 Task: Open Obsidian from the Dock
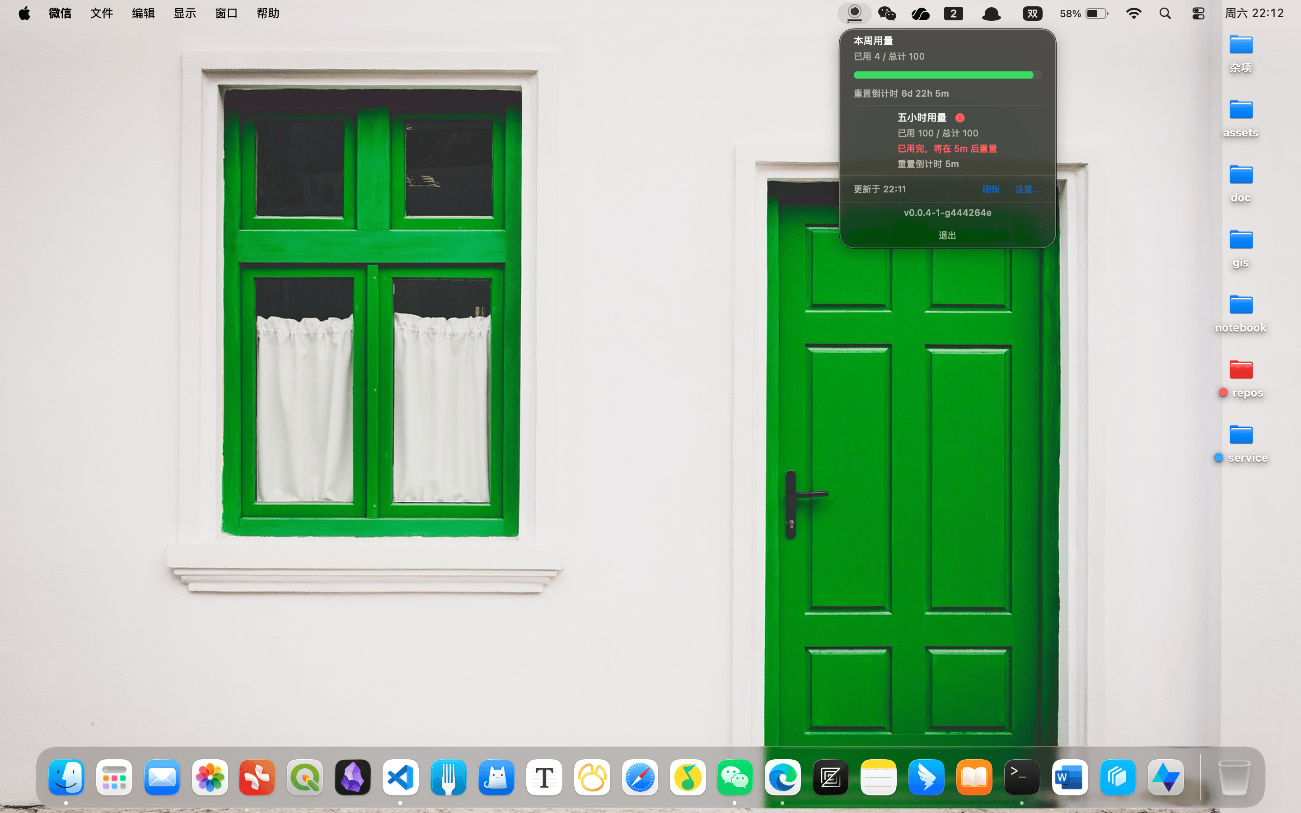pos(353,777)
